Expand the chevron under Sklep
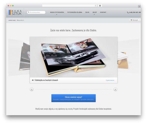The image size is (147, 124). [x=94, y=15]
